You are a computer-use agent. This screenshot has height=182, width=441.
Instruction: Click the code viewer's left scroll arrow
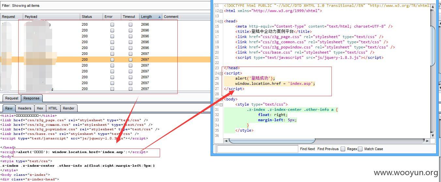[226, 141]
